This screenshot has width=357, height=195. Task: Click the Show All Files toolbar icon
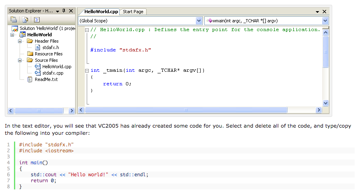25,20
